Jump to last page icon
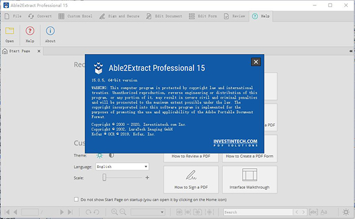The height and width of the screenshot is (219, 355). [x=70, y=212]
